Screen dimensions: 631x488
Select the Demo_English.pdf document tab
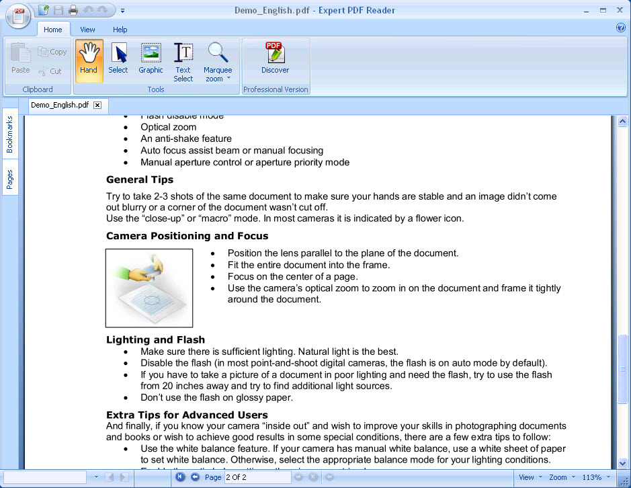[x=60, y=105]
